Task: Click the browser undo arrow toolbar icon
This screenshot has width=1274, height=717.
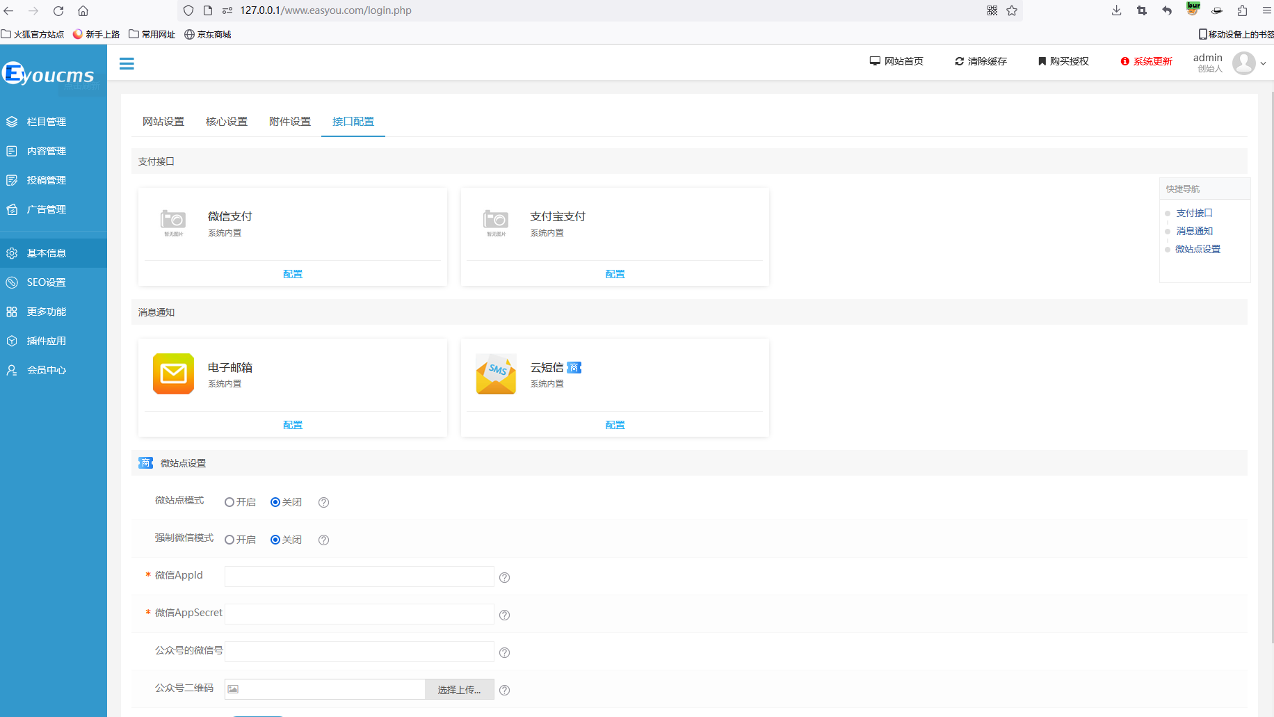Action: (x=1167, y=10)
